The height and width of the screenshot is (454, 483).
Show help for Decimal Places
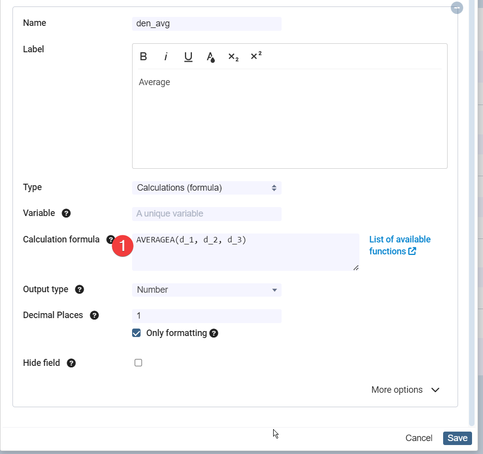[x=94, y=316]
